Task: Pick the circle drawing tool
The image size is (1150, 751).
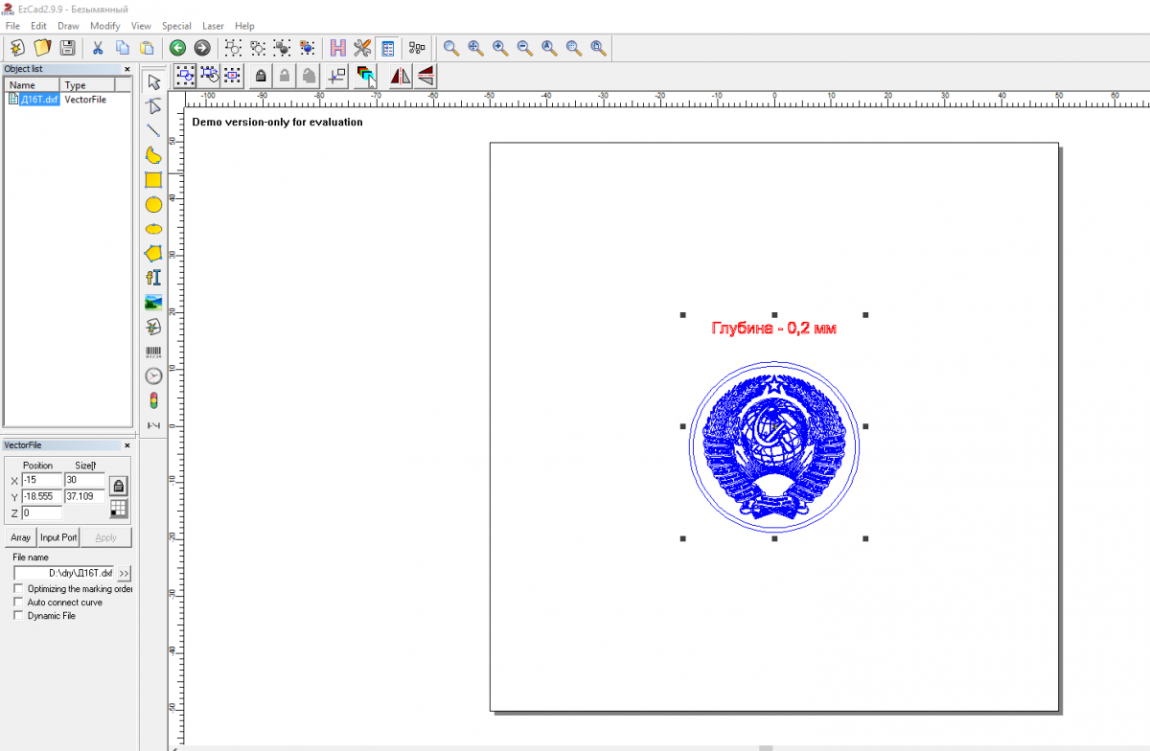Action: pos(153,205)
